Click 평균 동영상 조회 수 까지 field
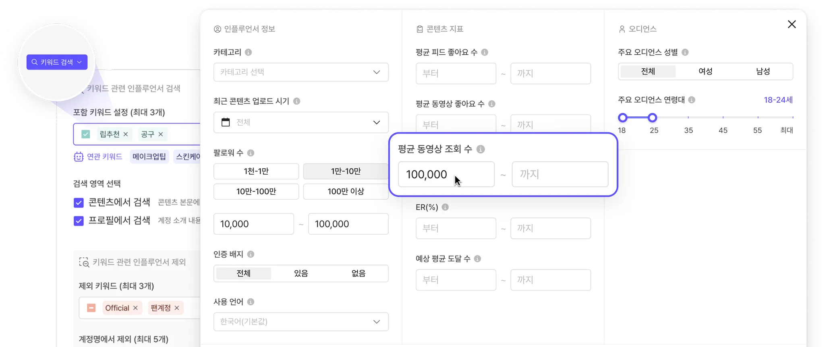 560,174
